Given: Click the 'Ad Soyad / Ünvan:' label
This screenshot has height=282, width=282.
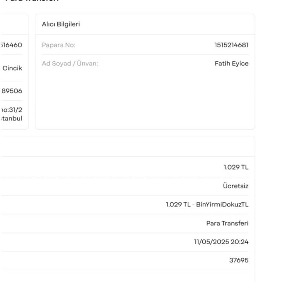Looking at the screenshot, I should [x=70, y=64].
